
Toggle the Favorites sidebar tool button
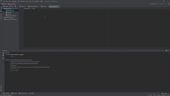coord(1,88)
